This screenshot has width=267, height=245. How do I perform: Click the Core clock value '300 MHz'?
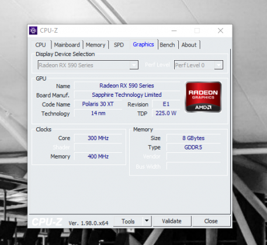[x=98, y=138]
